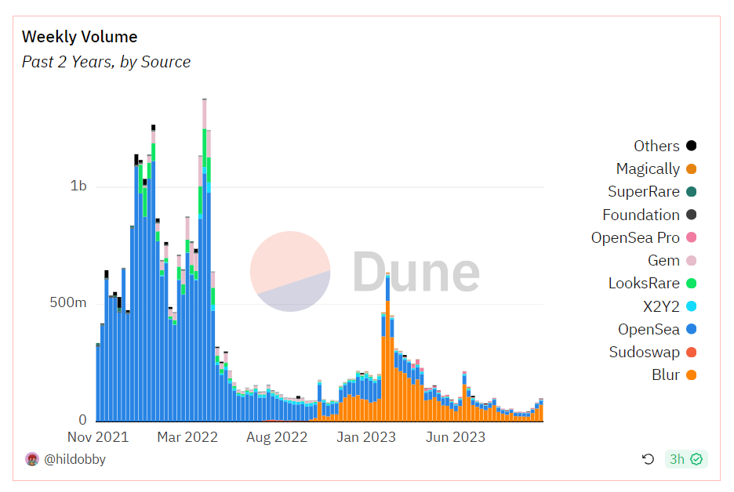Click the Blur orange legend dot
Image resolution: width=734 pixels, height=492 pixels.
[x=691, y=375]
